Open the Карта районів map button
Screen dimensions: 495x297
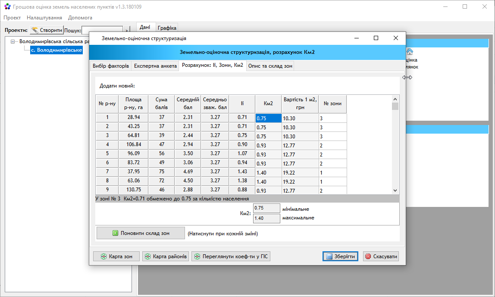click(x=166, y=256)
